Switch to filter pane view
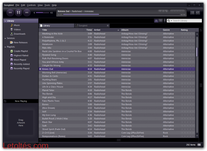Viewport: 207px width, 151px height. 160,21
